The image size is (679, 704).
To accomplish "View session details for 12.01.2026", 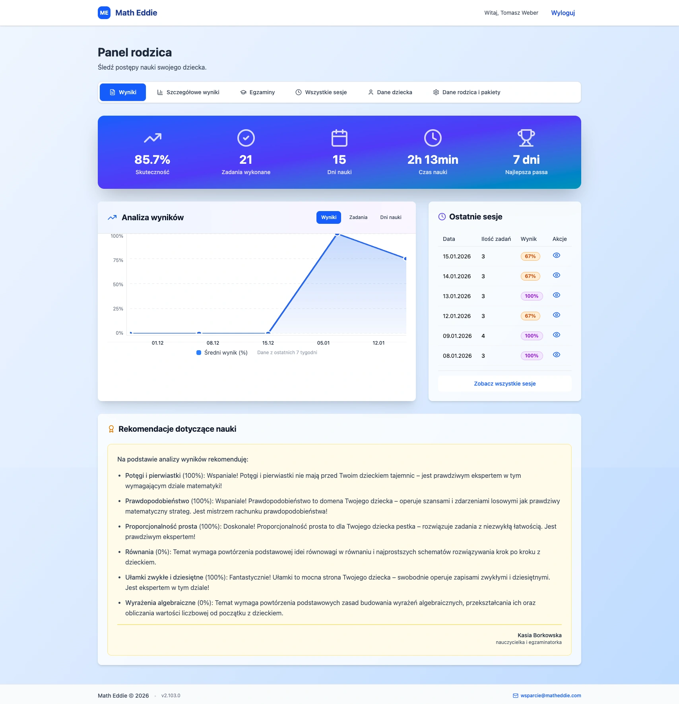I will [x=557, y=315].
